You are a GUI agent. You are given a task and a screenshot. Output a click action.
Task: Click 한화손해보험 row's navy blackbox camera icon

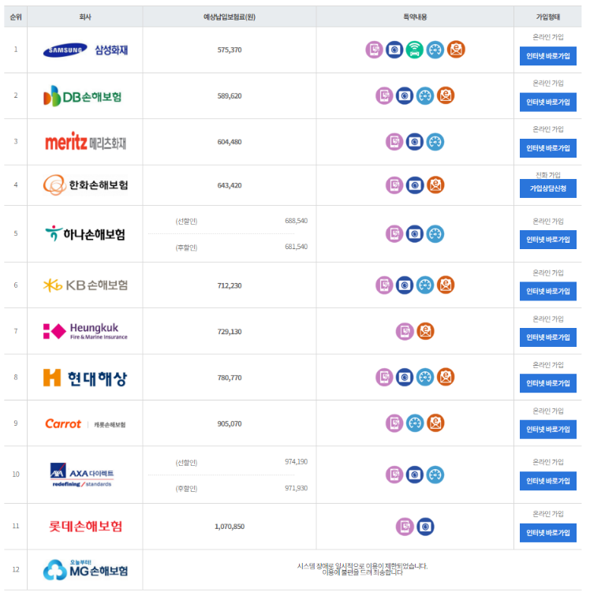(x=415, y=185)
